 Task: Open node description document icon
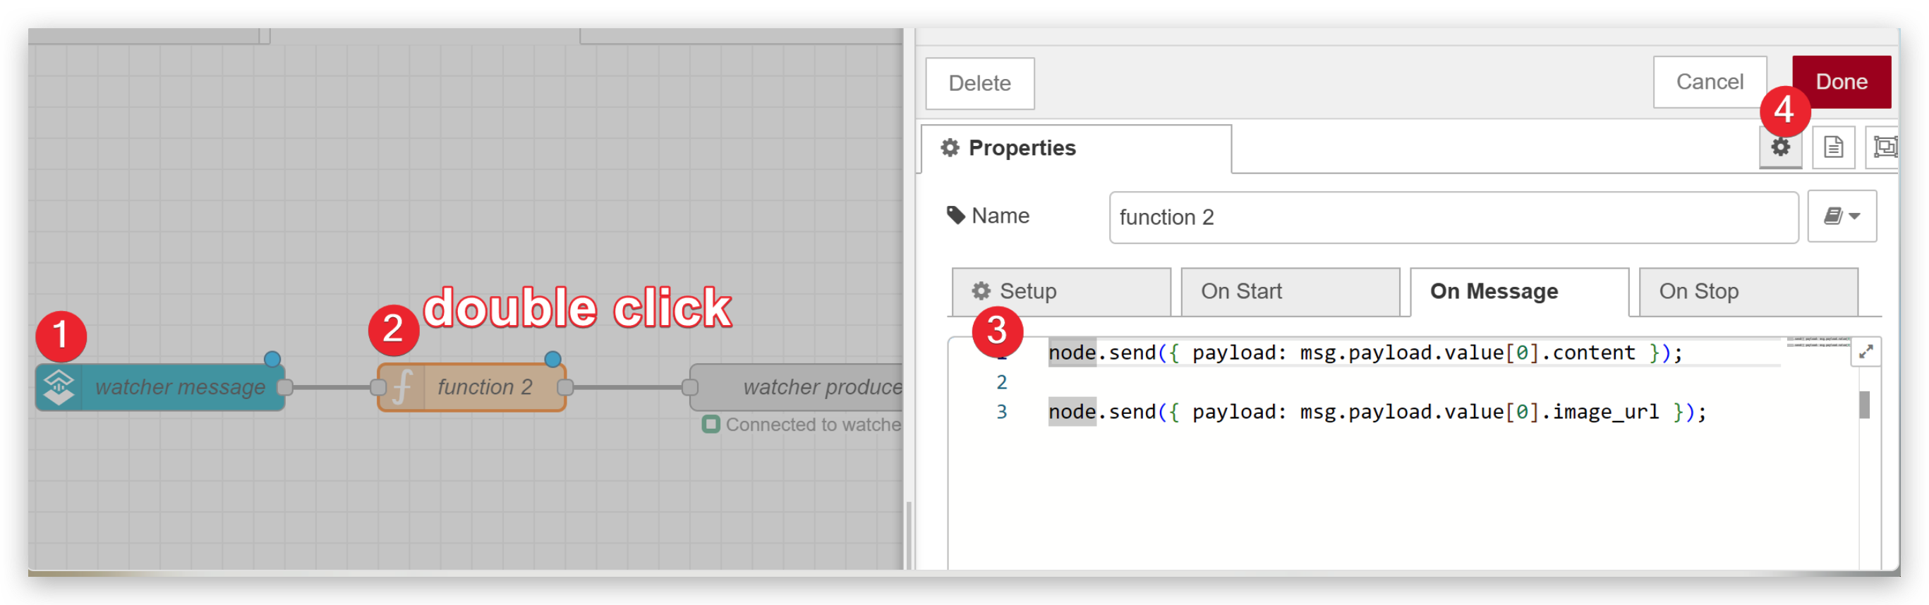pos(1833,147)
